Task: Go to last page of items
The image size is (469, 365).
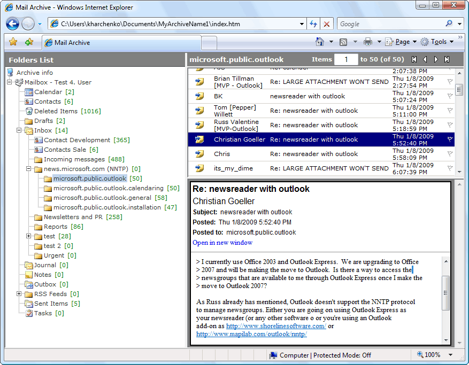Action: (447, 59)
